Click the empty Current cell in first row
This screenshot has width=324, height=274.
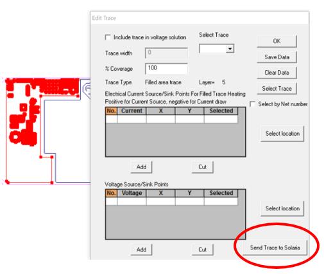pos(132,119)
